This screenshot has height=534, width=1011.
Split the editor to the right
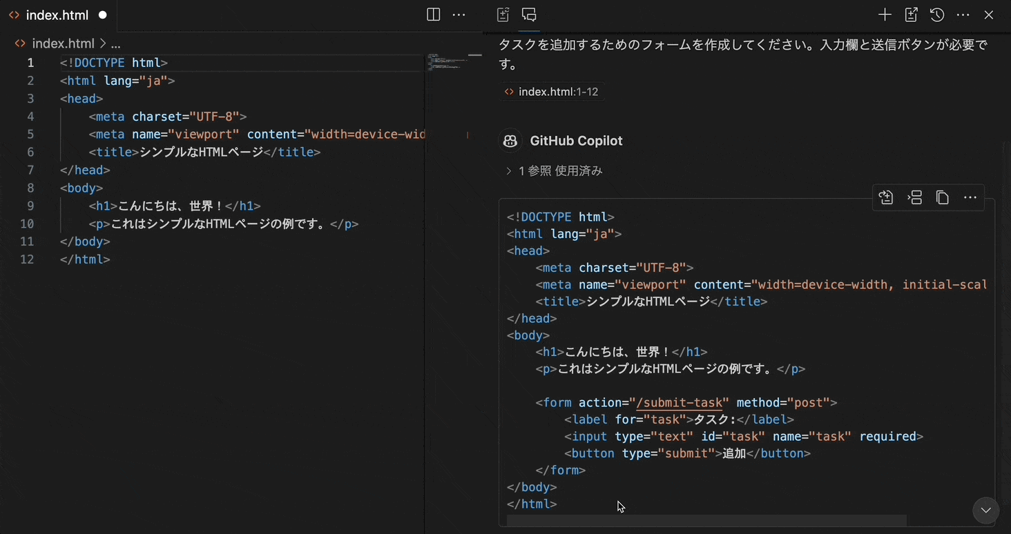(434, 14)
